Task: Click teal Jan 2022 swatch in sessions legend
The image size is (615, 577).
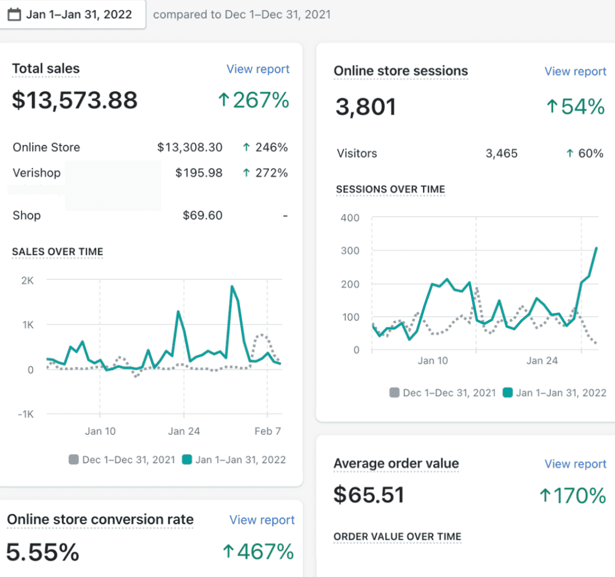Action: (508, 392)
